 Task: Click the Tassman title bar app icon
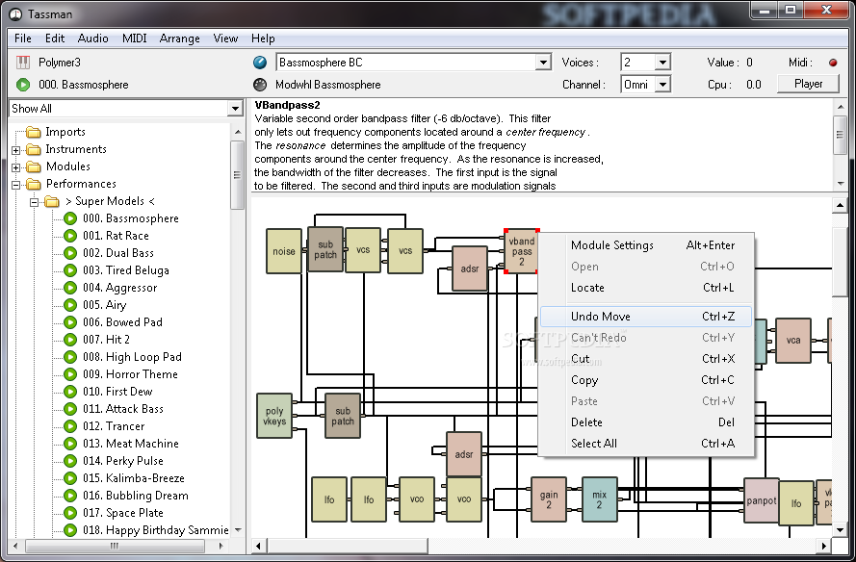[x=15, y=14]
